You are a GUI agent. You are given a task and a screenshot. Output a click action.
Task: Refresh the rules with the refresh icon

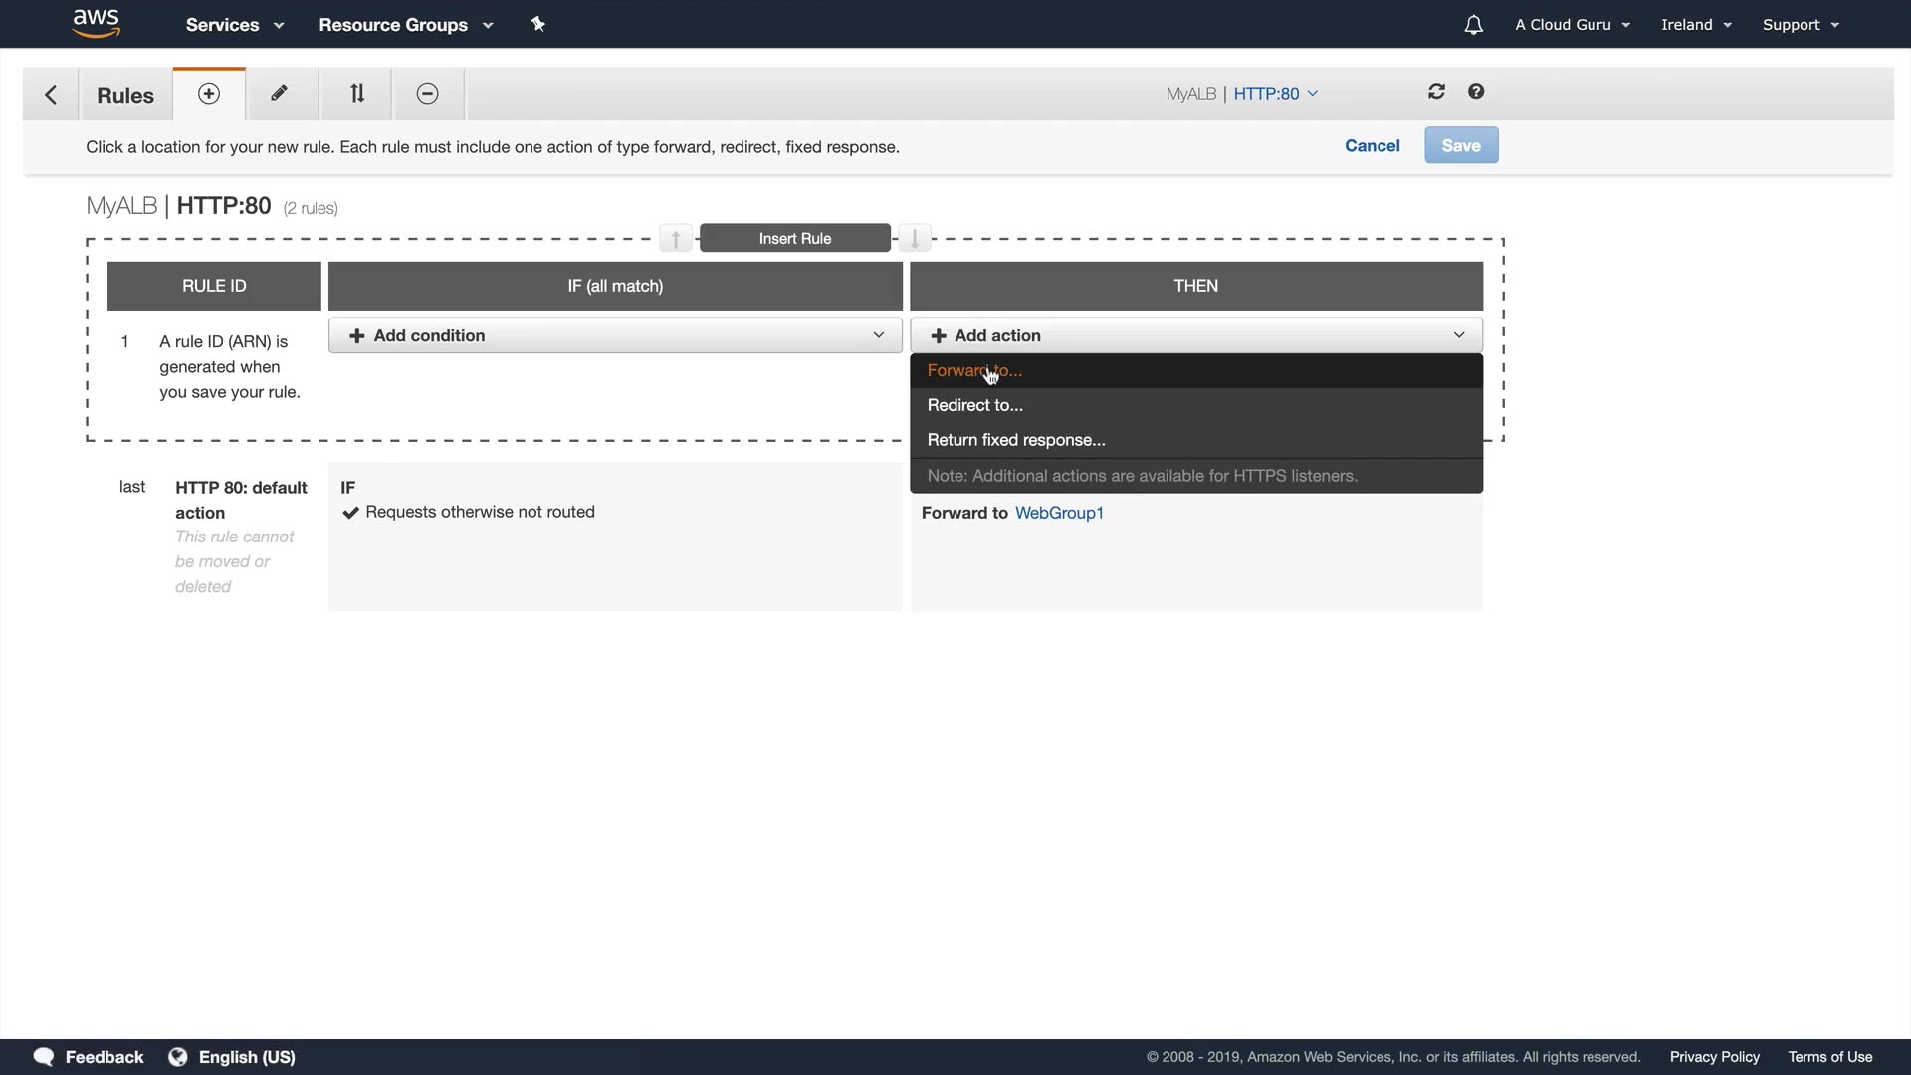pos(1436,92)
